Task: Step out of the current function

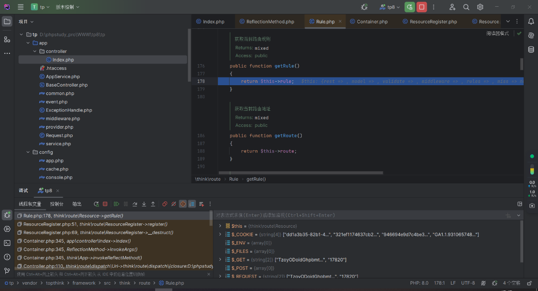Action: click(153, 204)
